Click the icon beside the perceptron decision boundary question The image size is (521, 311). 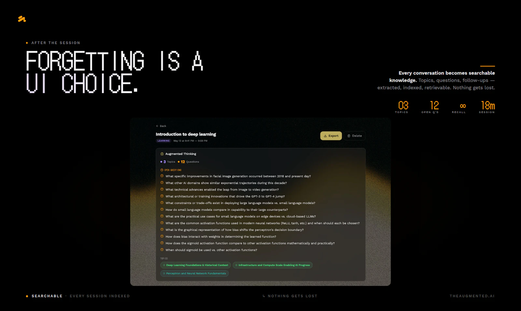[x=162, y=229]
